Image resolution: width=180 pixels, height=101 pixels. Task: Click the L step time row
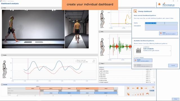pyautogui.click(x=126, y=75)
